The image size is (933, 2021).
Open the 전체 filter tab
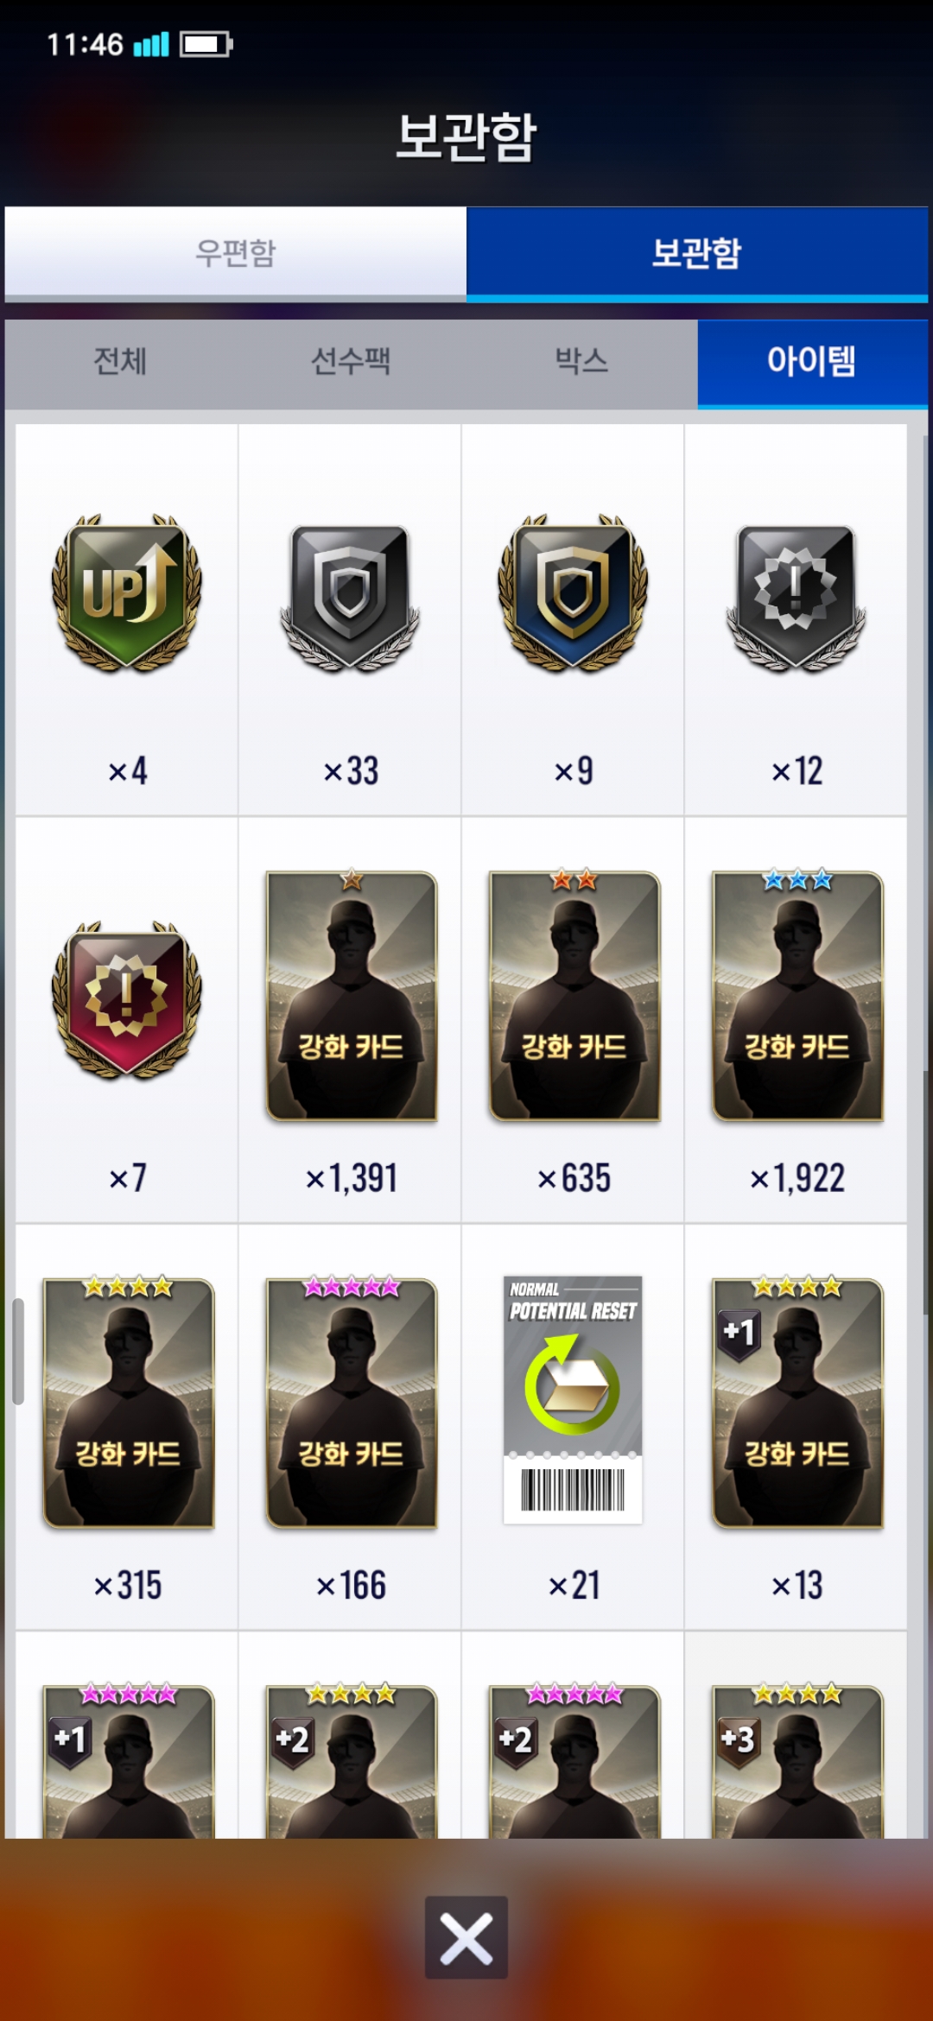[x=120, y=362]
